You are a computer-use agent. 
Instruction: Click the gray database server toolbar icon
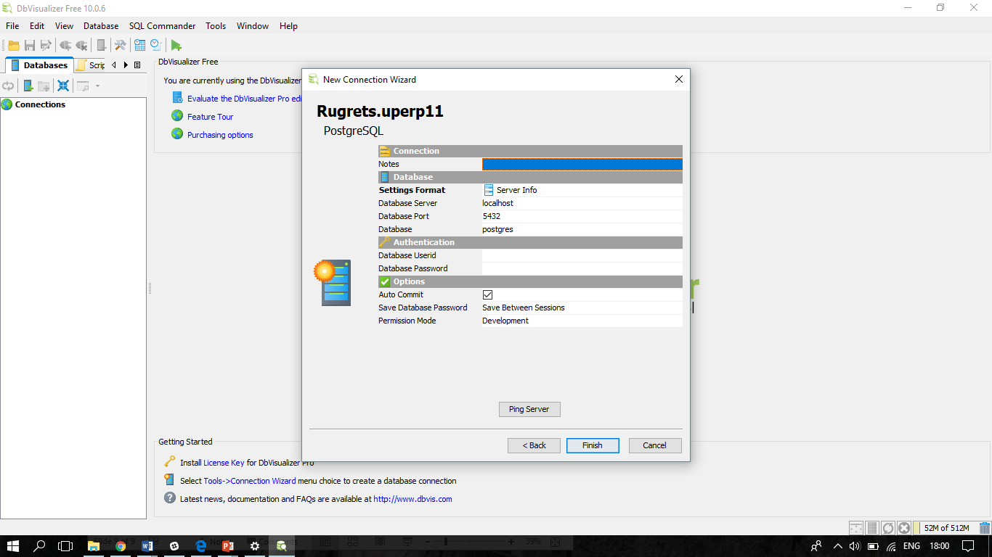point(102,45)
